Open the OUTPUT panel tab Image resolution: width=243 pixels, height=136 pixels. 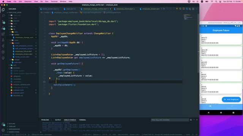[58, 120]
